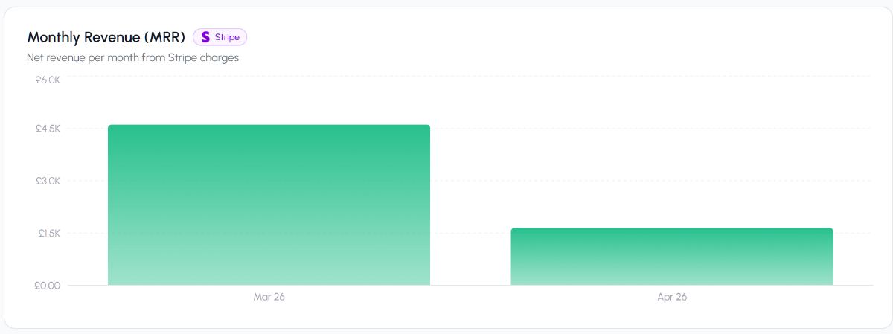This screenshot has width=893, height=334.
Task: Click the £0.00 y-axis label
Action: click(x=47, y=285)
